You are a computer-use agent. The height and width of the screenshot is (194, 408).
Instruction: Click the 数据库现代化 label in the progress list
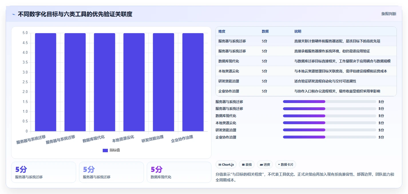[x=226, y=116]
